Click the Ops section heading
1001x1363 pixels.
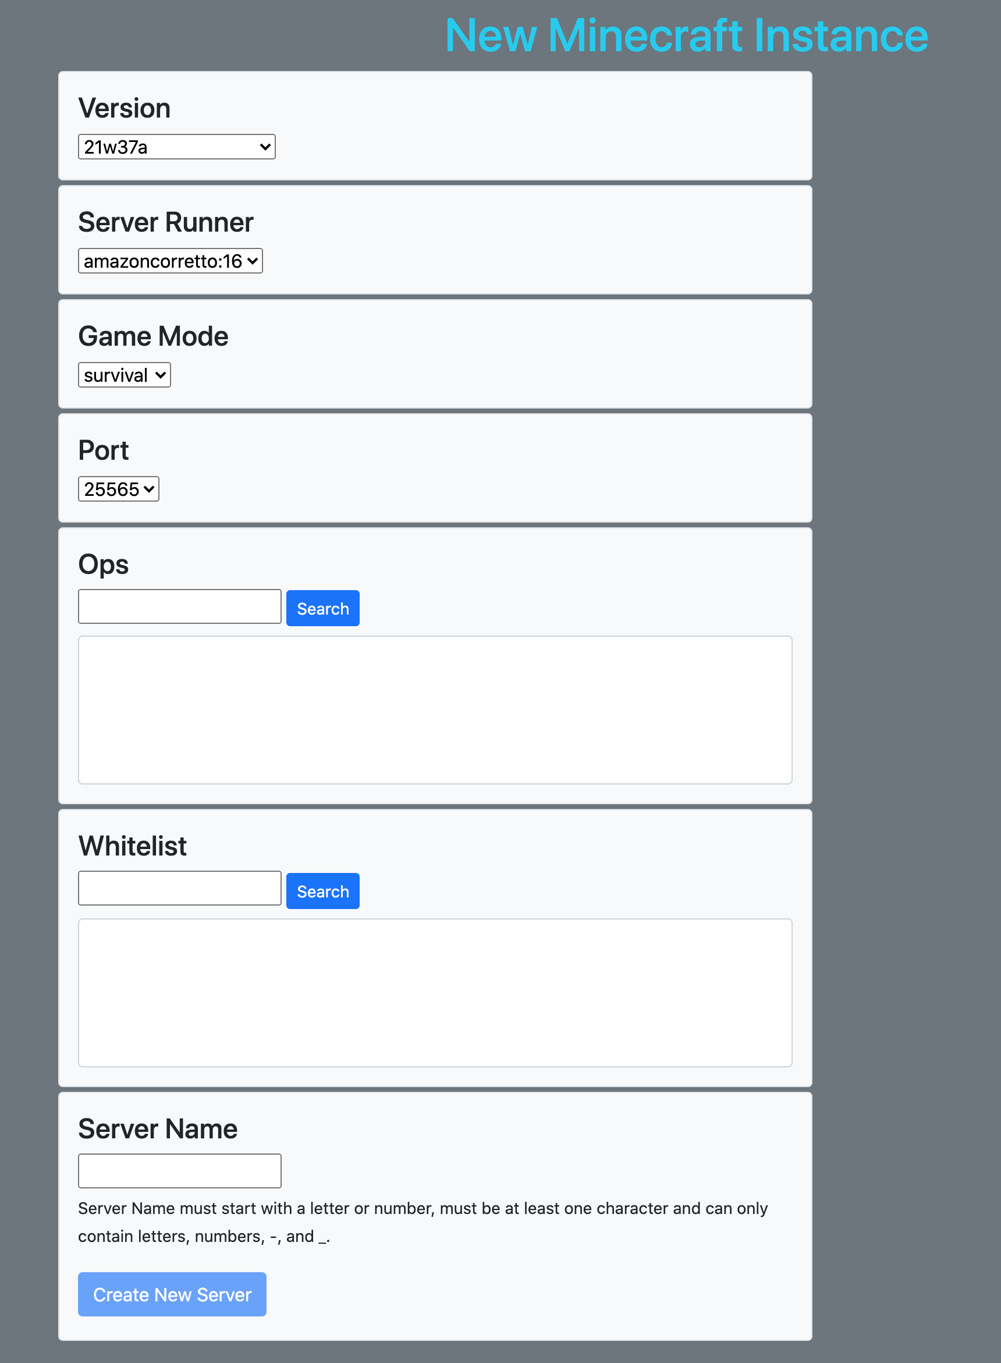click(x=104, y=565)
